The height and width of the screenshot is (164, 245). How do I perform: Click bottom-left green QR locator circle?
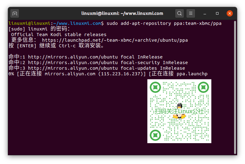155,135
